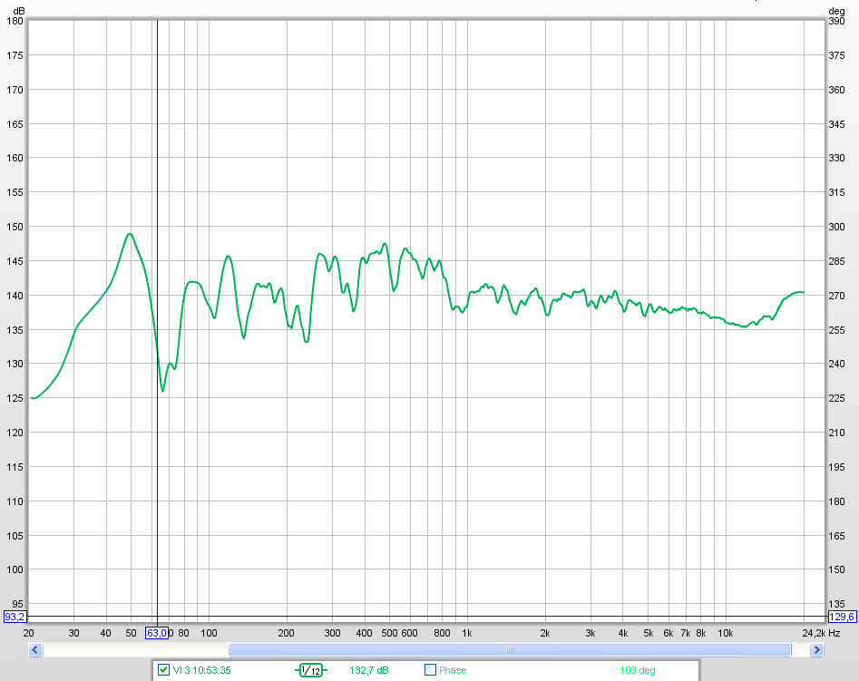Uncheck the VI 3 10:53:35 trace checkbox
Viewport: 859px width, 681px height.
tap(163, 669)
